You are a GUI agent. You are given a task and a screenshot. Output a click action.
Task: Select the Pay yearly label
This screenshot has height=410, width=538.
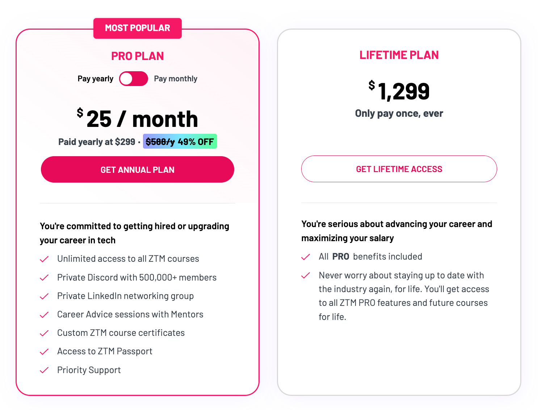click(95, 79)
